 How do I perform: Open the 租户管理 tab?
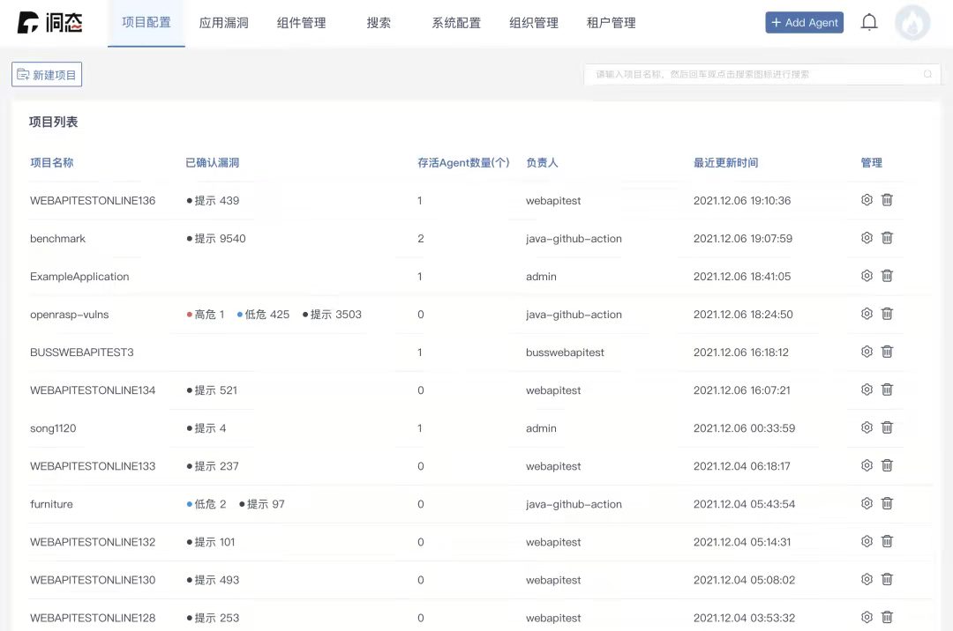point(612,23)
